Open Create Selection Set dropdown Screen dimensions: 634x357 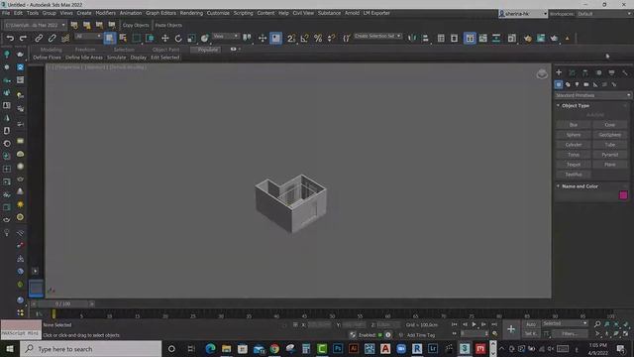point(377,36)
